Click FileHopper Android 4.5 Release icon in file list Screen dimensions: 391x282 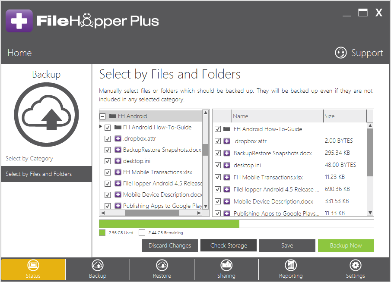coord(227,189)
